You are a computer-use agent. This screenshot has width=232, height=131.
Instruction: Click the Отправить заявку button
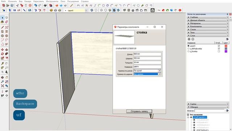(x=139, y=111)
